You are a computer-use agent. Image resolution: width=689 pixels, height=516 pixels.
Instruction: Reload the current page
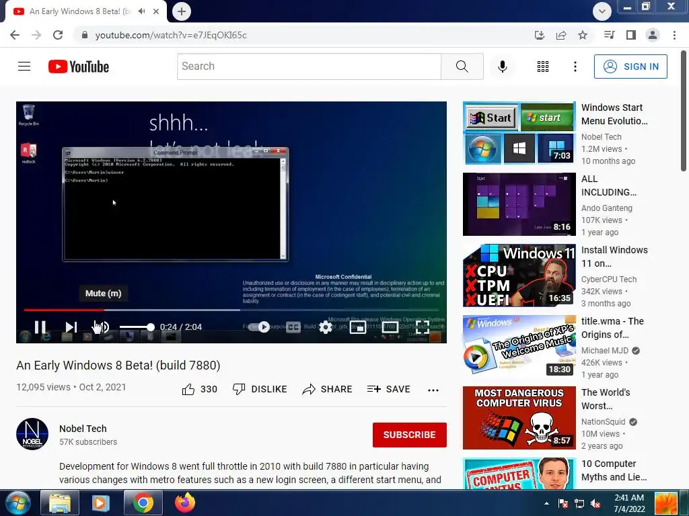(x=58, y=35)
